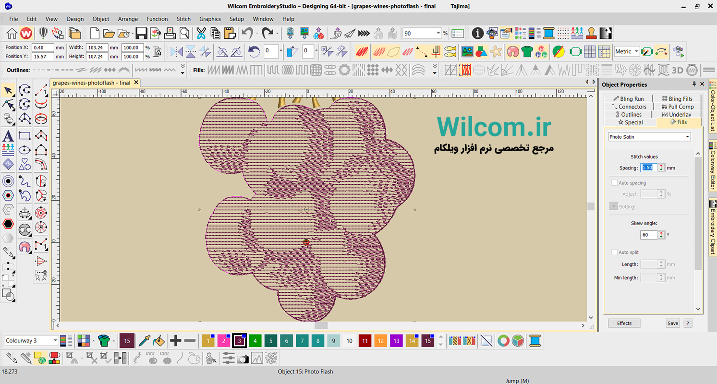Select color swatch 12 orange
Screen dimensions: 717x384
[381, 341]
